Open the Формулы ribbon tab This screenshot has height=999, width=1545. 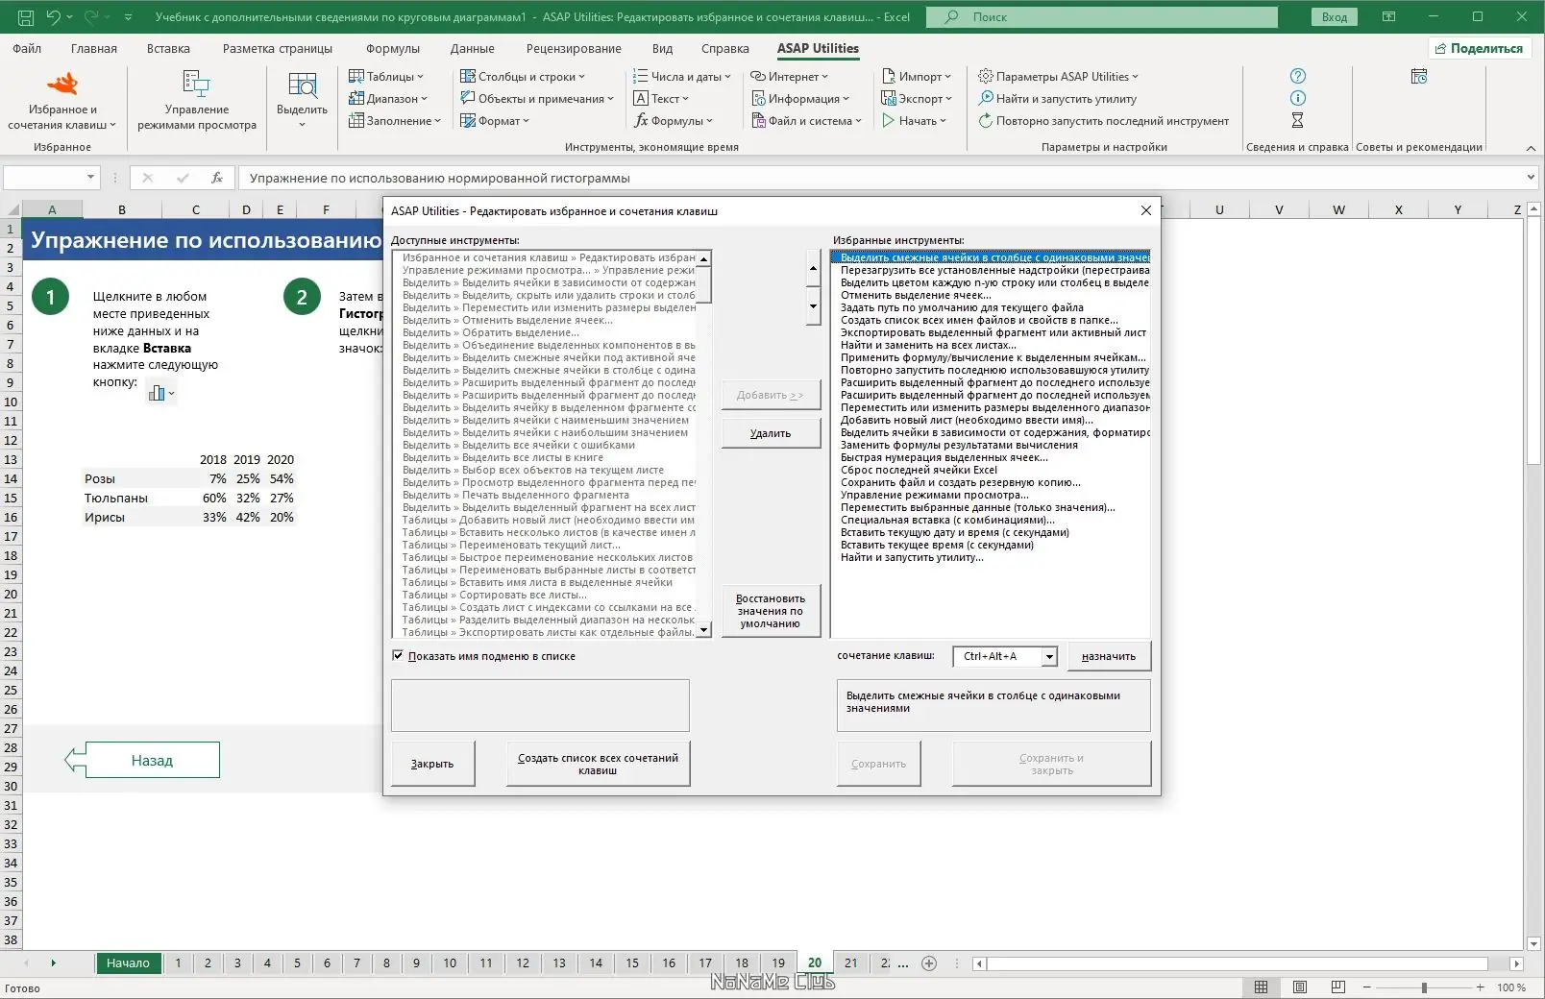392,49
